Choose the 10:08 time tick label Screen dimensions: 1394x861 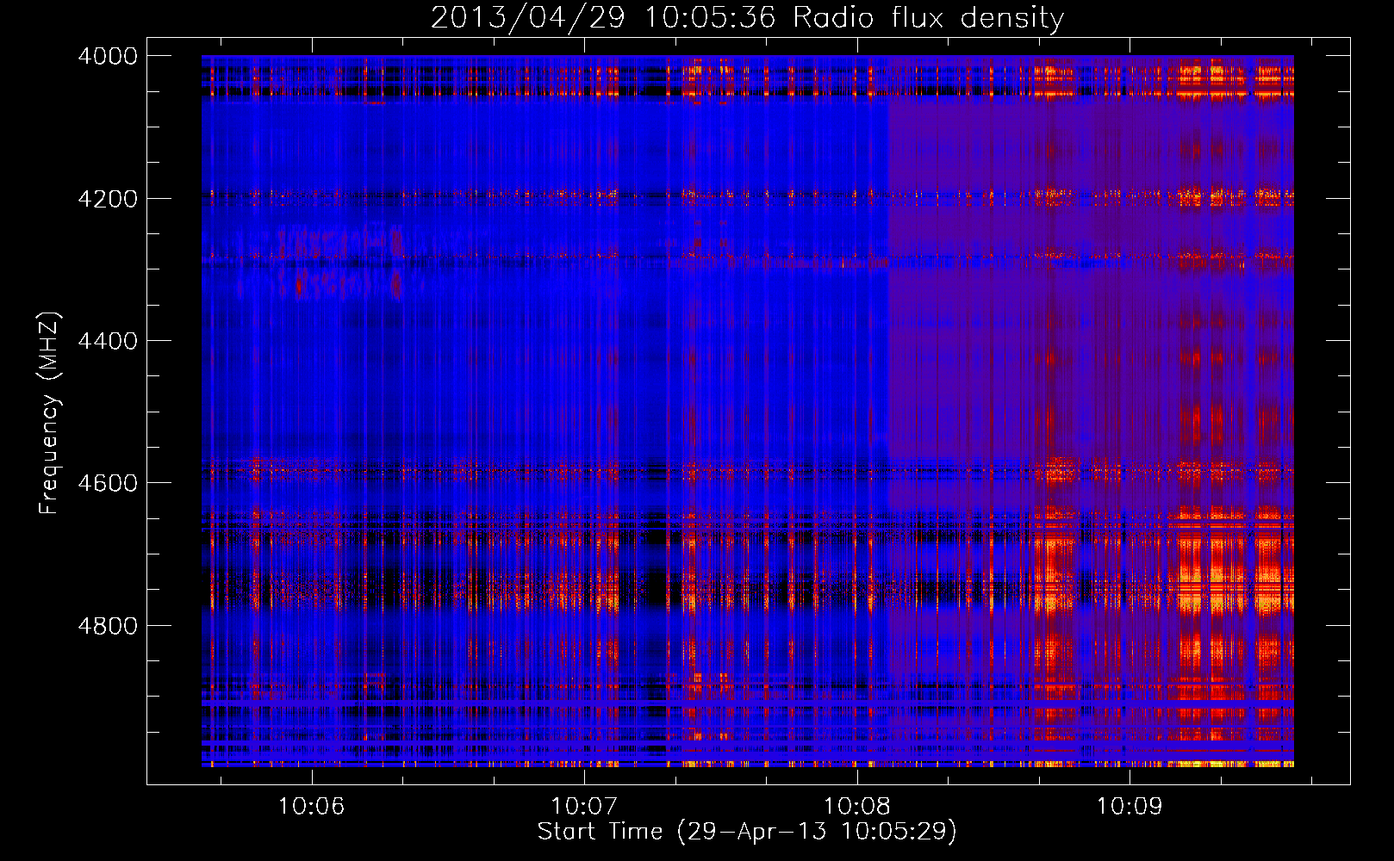pos(856,806)
